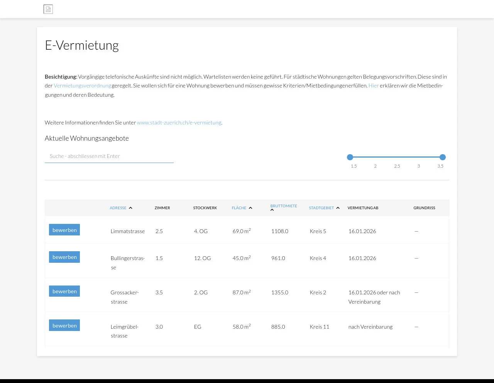This screenshot has width=494, height=383.
Task: Click the Fläche column header label
Action: coord(239,208)
